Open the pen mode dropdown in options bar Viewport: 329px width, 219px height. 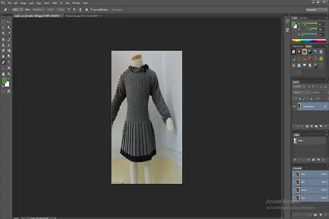click(x=15, y=9)
